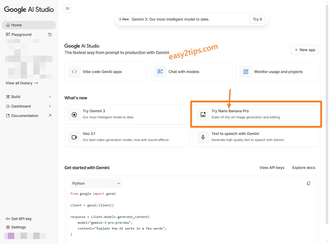This screenshot has height=244, width=329.
Task: Open the Python language dropdown
Action: 96,183
